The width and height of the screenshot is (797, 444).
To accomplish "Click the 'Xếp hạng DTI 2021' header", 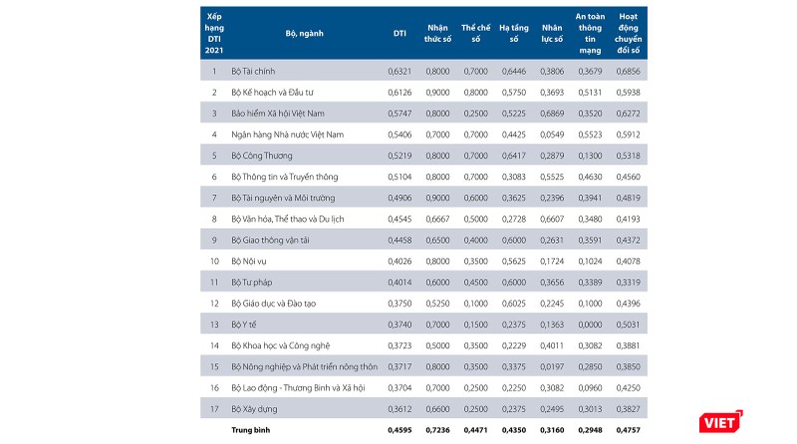I will click(213, 33).
